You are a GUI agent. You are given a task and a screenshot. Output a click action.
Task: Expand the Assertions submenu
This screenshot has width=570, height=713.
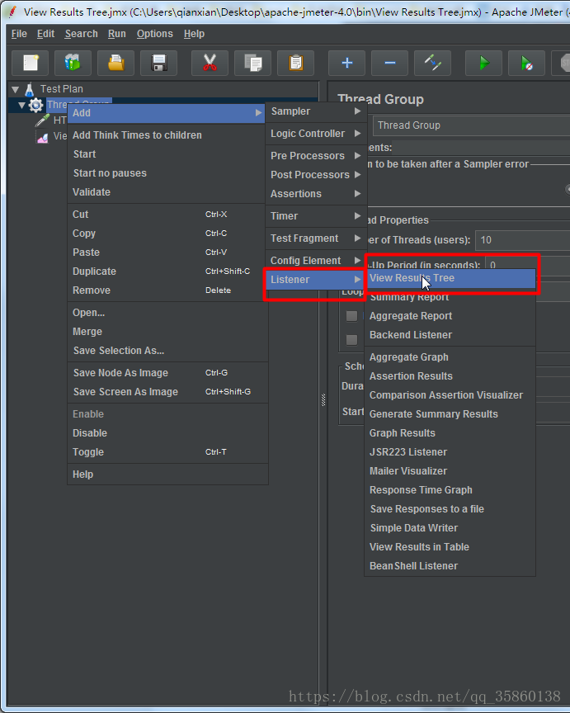(316, 194)
